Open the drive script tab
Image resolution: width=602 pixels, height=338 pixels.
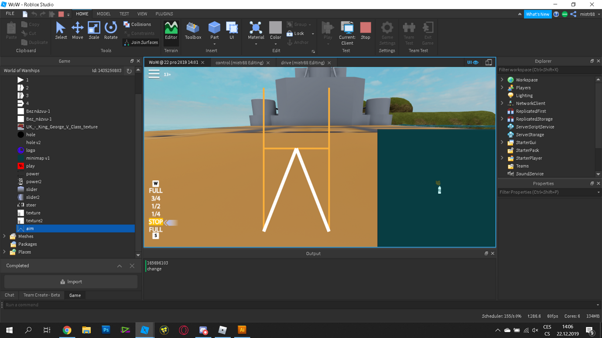coord(303,63)
